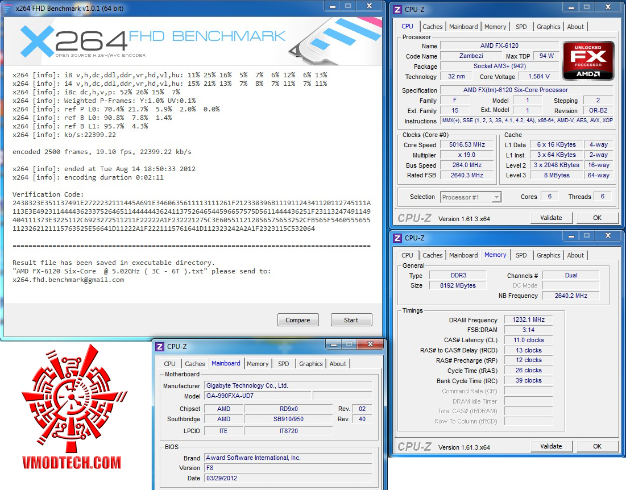Open SPD tab in top CPU-Z window

[521, 27]
